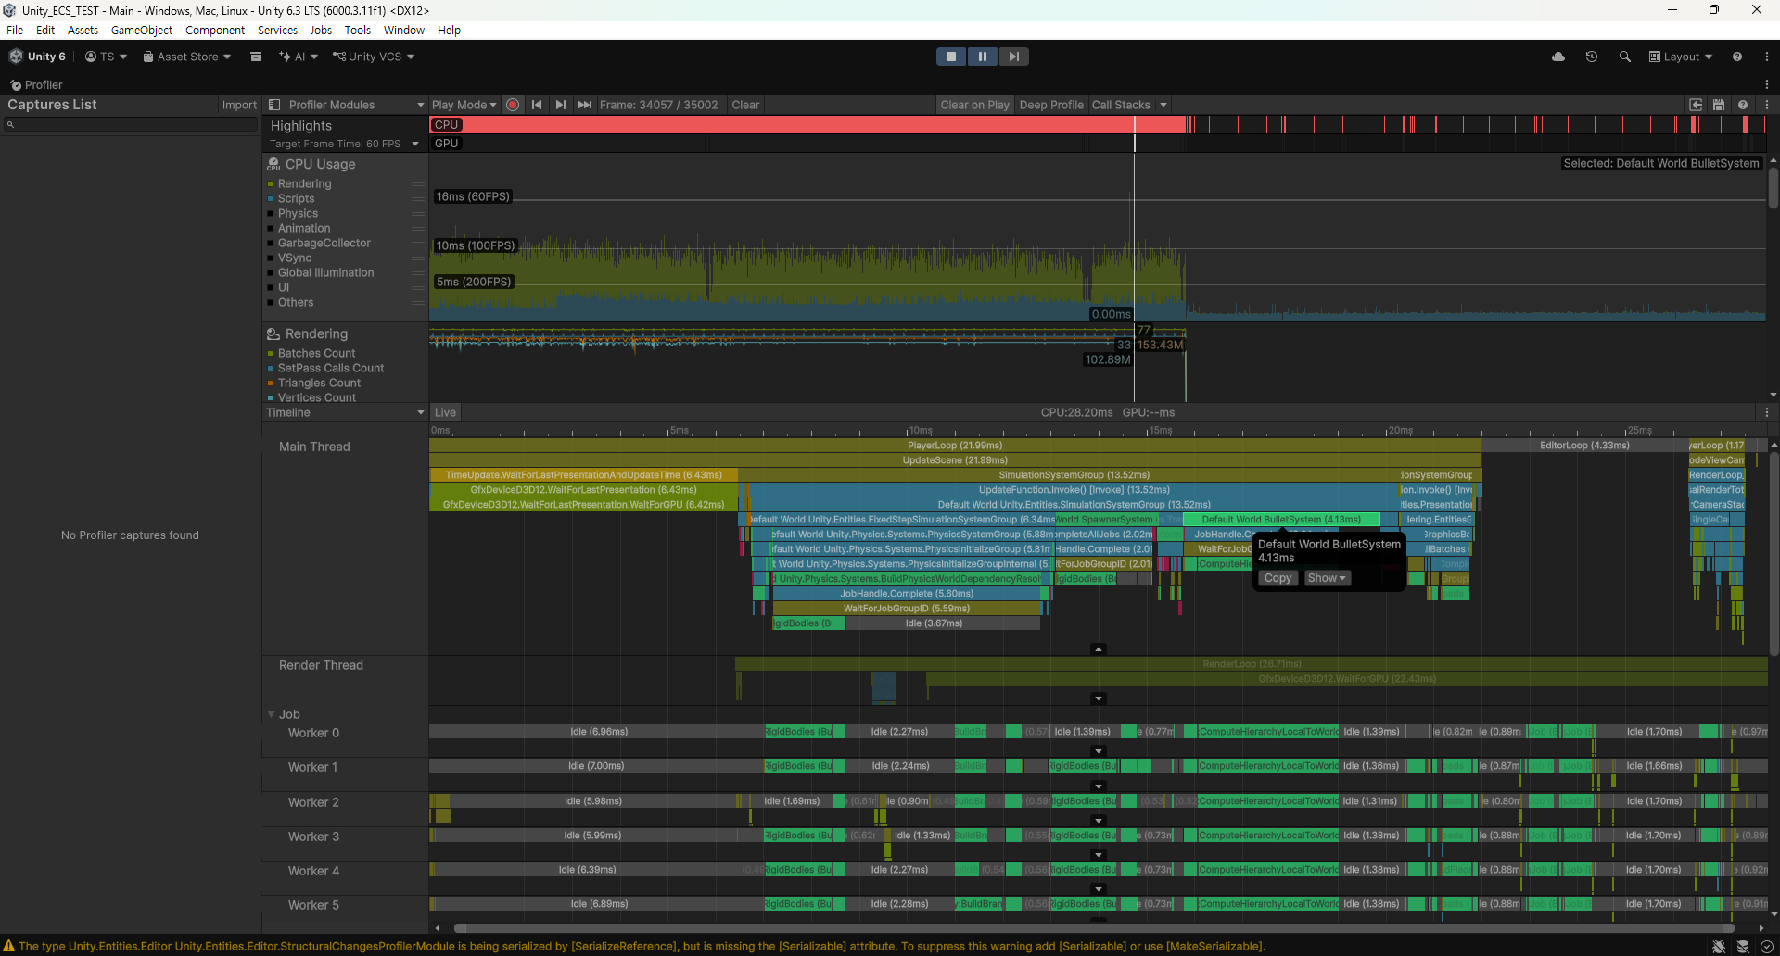Viewport: 1780px width, 956px height.
Task: Go to the last recorded frame
Action: click(x=584, y=105)
